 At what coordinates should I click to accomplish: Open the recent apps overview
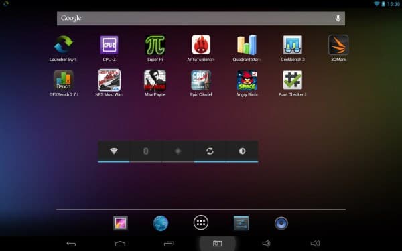(169, 244)
